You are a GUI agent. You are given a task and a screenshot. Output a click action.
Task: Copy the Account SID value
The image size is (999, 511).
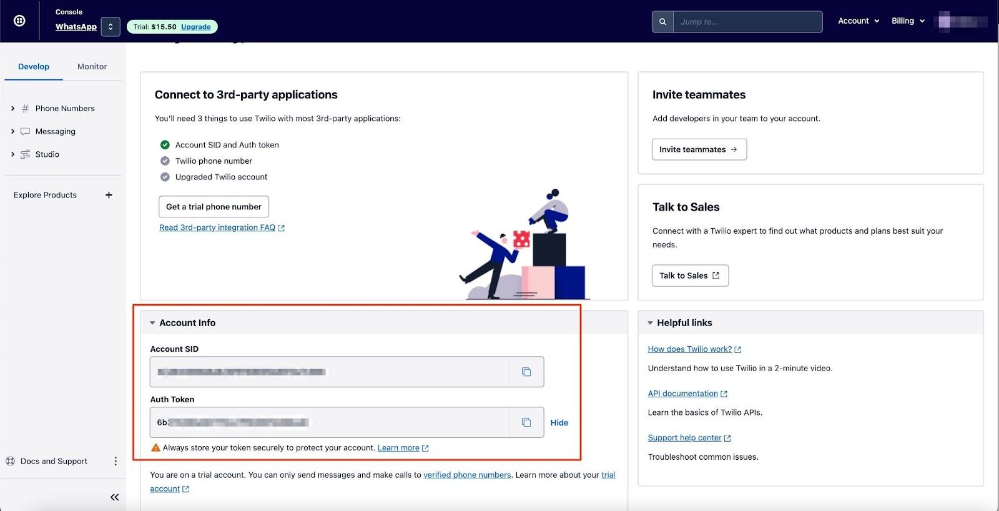point(526,372)
